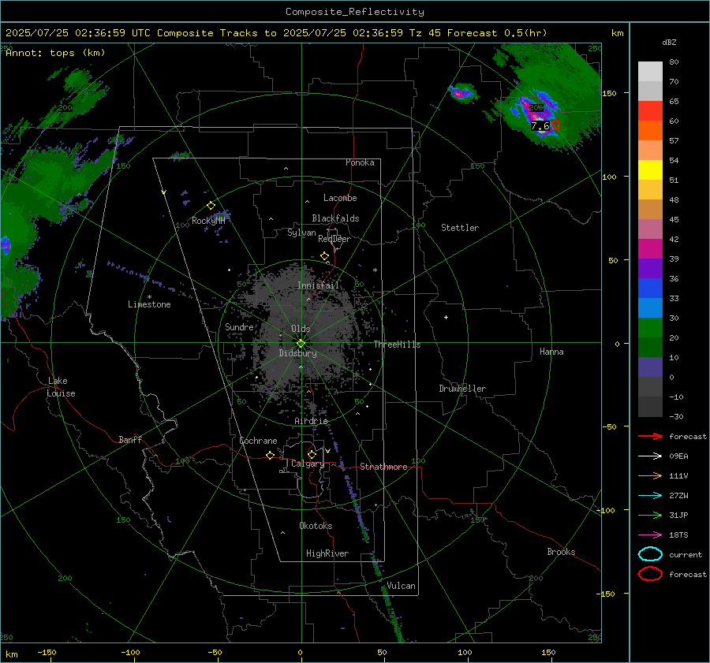Click the magenta swatch on the dBZ scale

[x=650, y=249]
